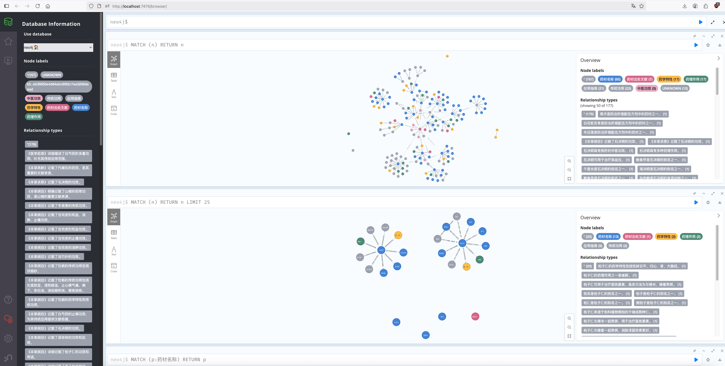
Task: Favorite the MATCH (n) RETURN n query
Action: click(x=708, y=45)
